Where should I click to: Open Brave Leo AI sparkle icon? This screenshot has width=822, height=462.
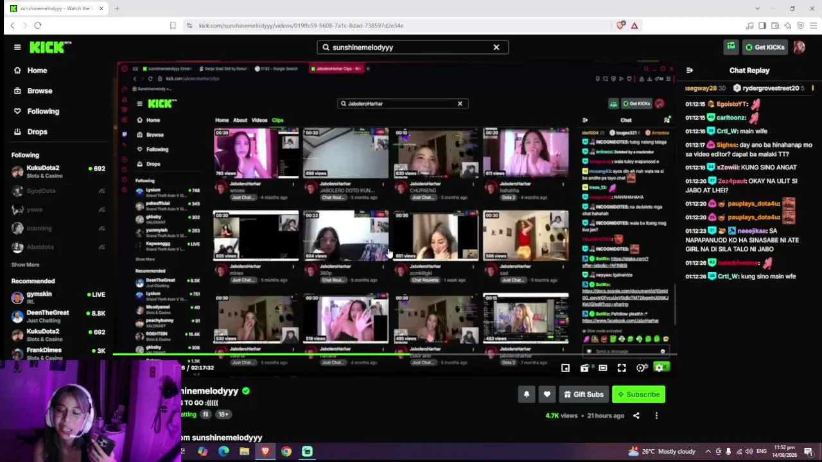coord(788,26)
